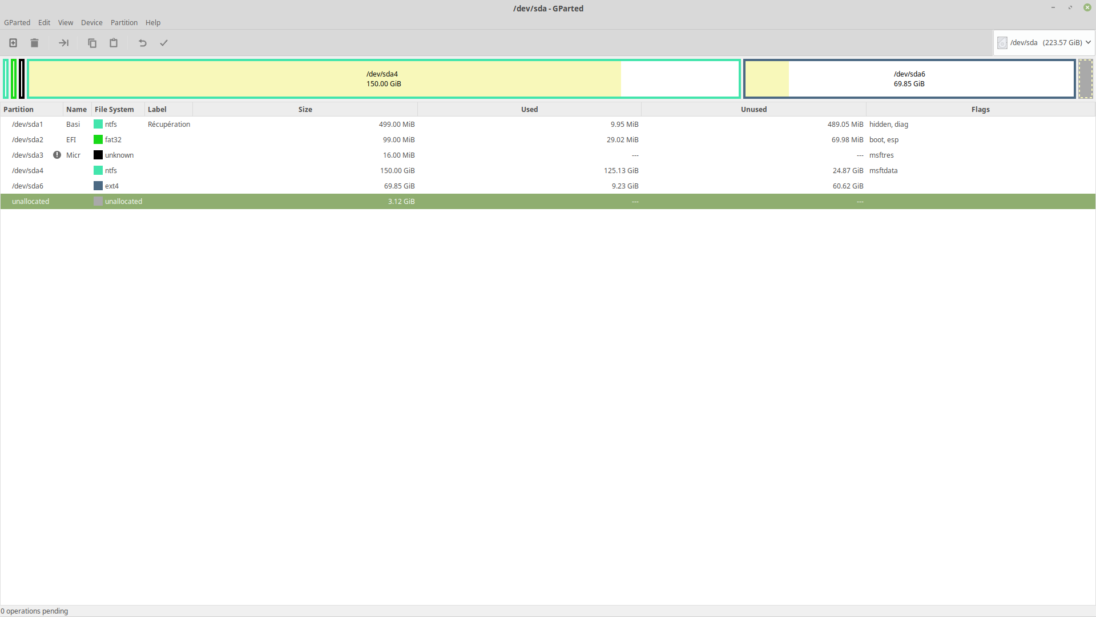Open the Partition menu
The height and width of the screenshot is (617, 1096).
tap(124, 23)
